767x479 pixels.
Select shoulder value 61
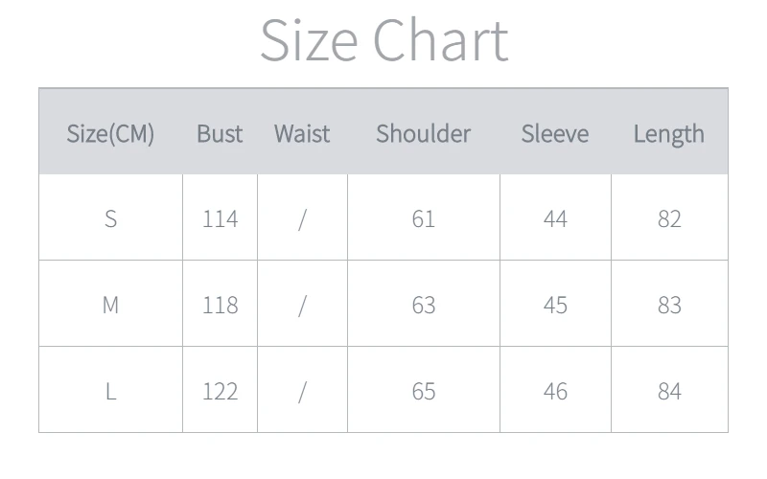[x=423, y=218]
